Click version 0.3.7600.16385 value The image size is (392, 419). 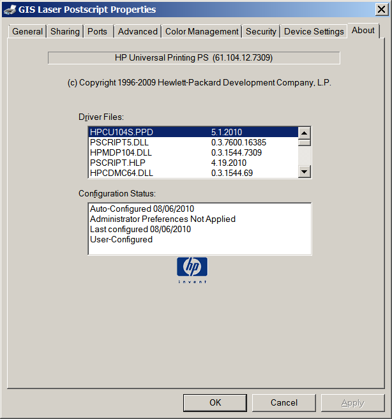tap(239, 142)
